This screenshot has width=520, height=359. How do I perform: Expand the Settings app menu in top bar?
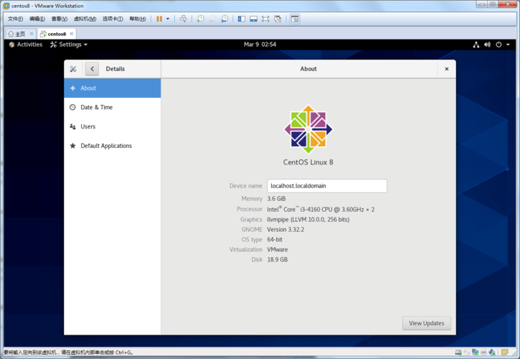(x=69, y=45)
